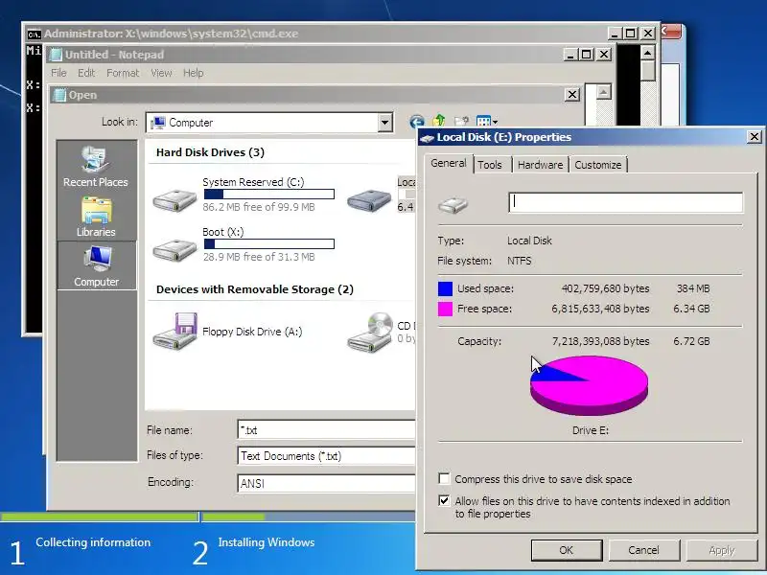This screenshot has width=767, height=575.
Task: Select the Floppy Disk Drive (A:) icon
Action: 174,331
